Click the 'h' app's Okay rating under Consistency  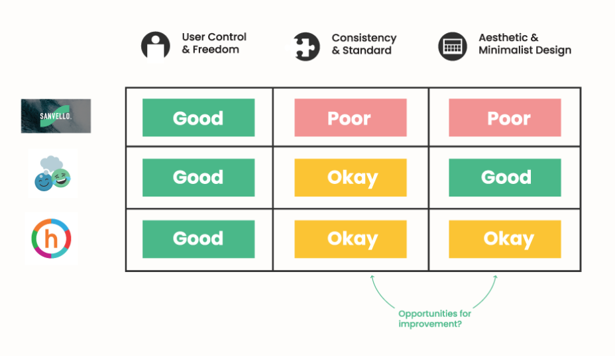350,239
